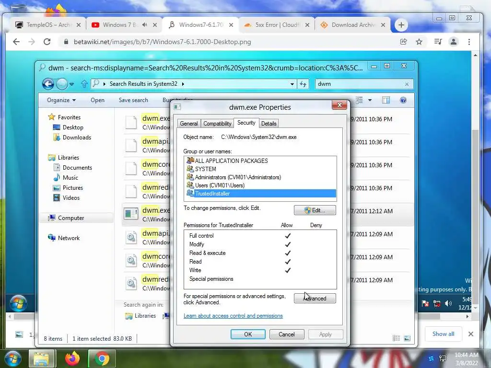Open the view options dropdown arrow in Explorer
Viewport: 491px width, 368px height.
click(x=370, y=100)
